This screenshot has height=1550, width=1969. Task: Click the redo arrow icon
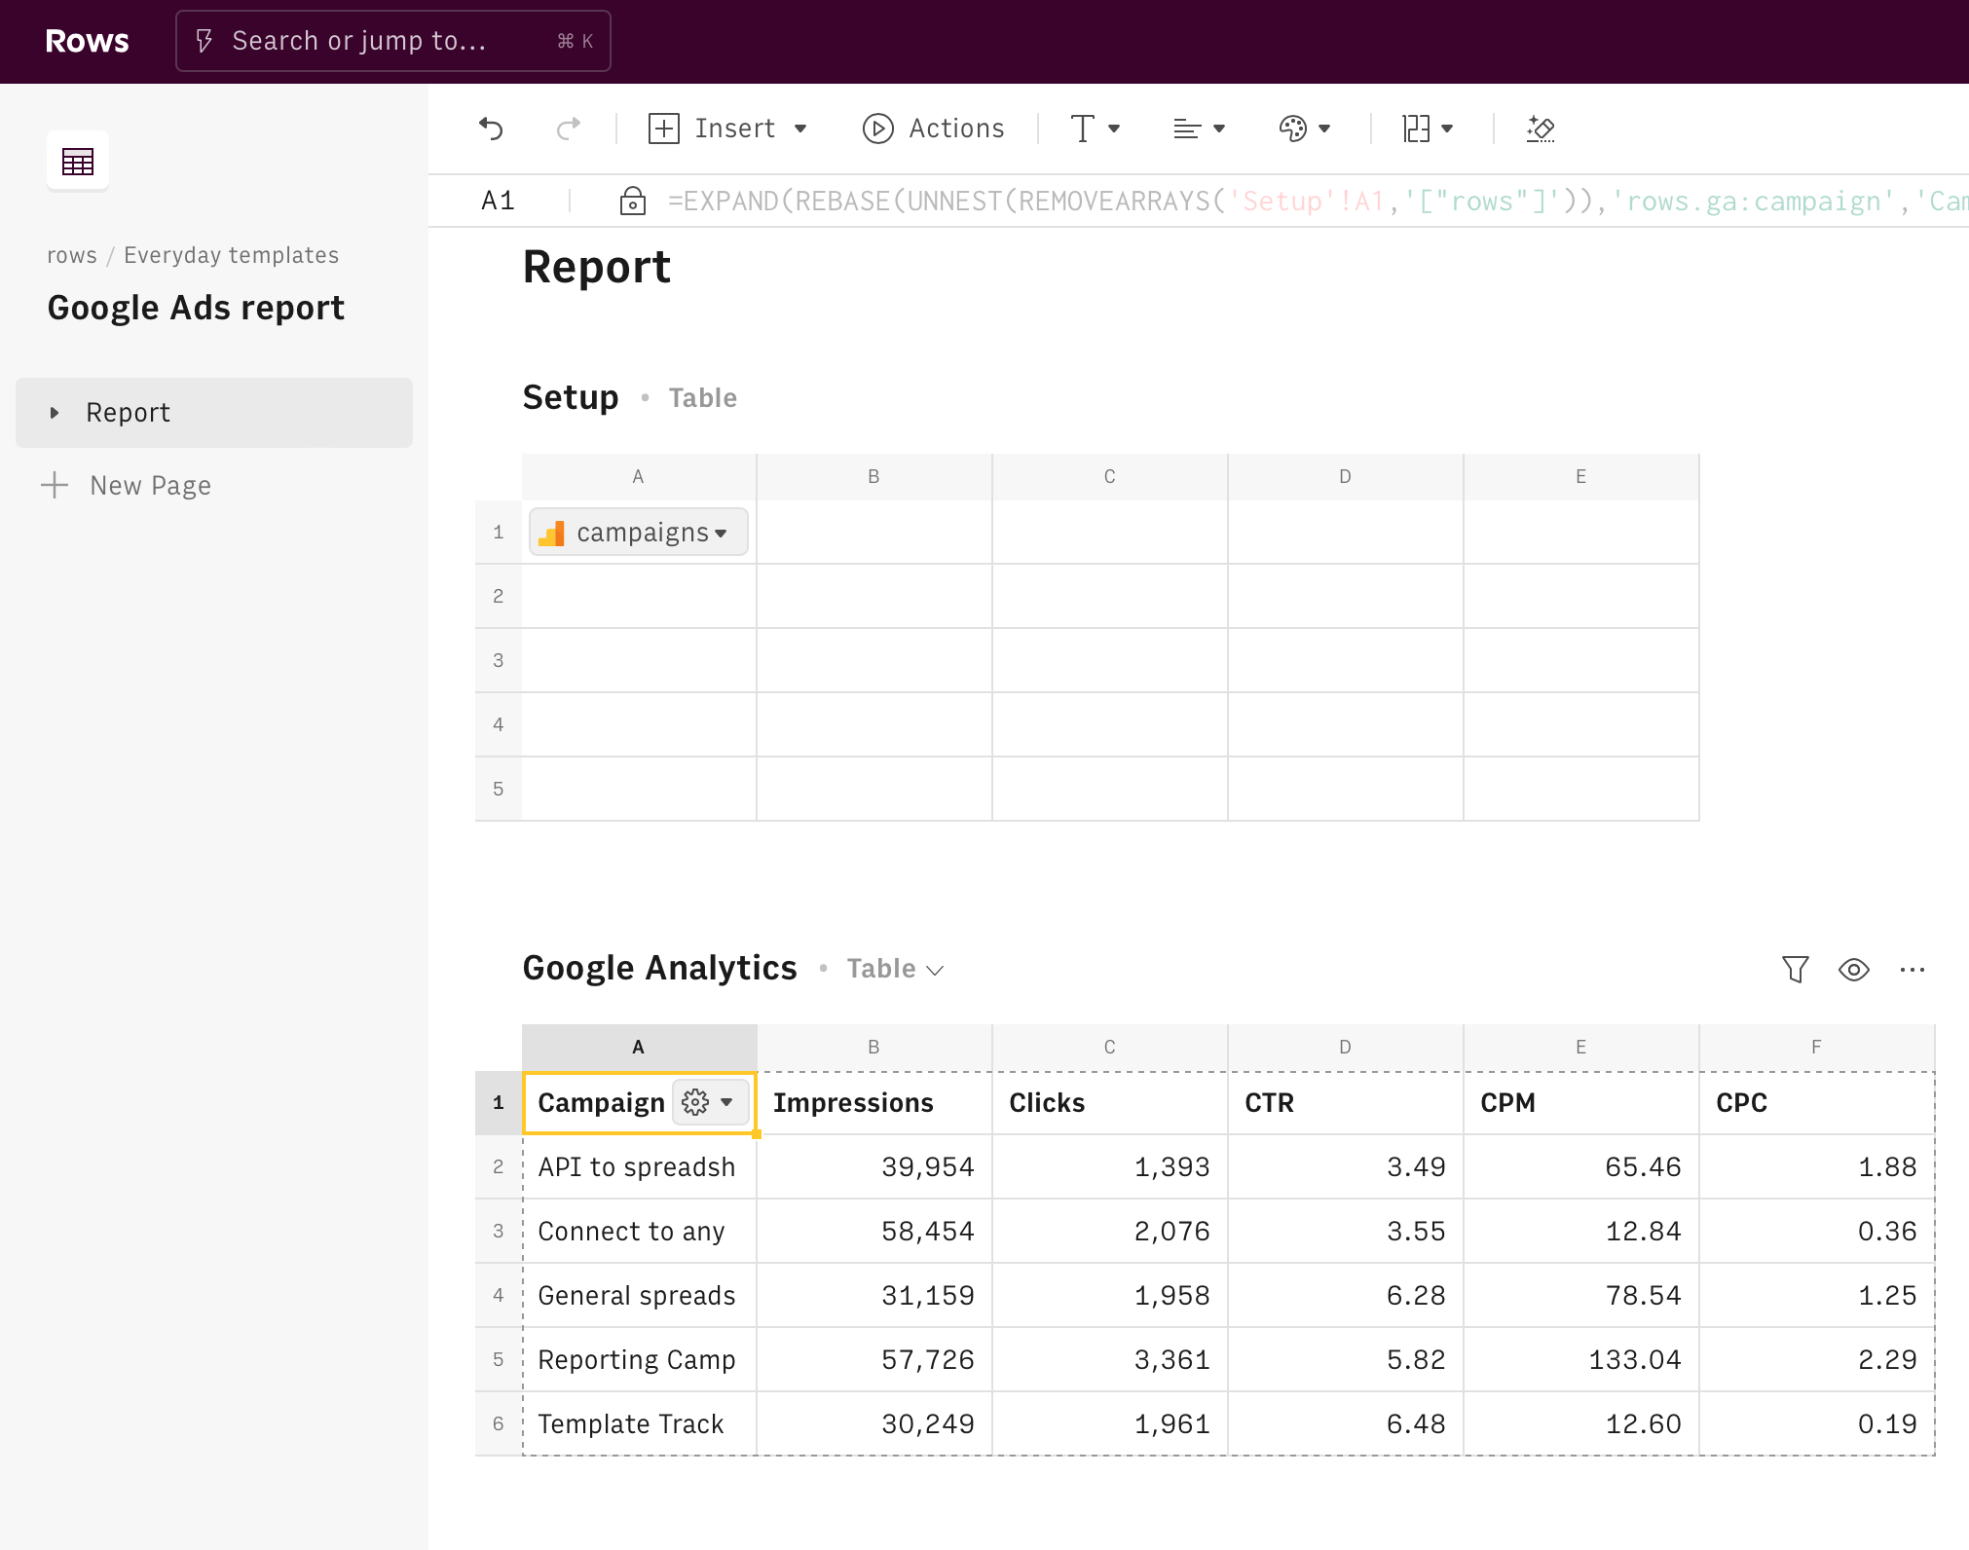tap(569, 129)
